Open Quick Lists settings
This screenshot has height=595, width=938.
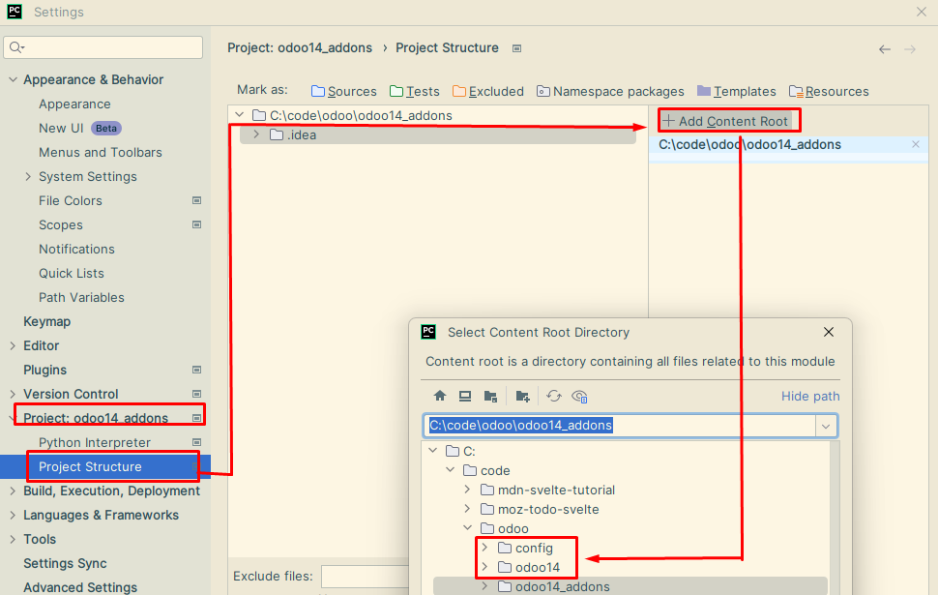coord(72,273)
